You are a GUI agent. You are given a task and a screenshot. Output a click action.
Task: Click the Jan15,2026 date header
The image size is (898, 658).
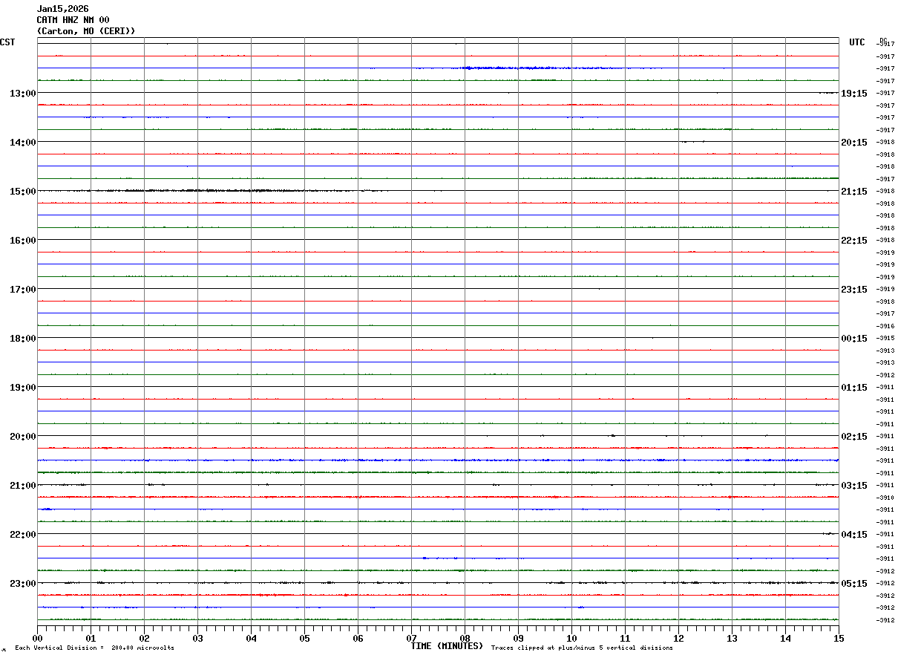pyautogui.click(x=63, y=9)
